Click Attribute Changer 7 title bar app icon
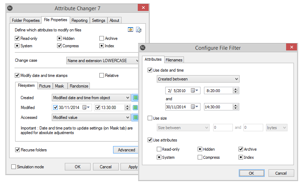 point(10,8)
